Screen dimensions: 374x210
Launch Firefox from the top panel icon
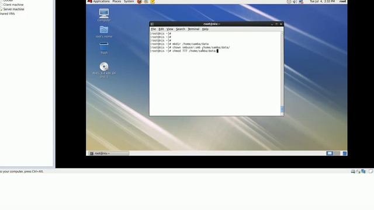click(x=139, y=2)
